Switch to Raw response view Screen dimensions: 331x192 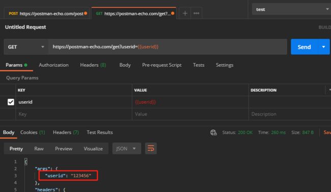click(39, 149)
